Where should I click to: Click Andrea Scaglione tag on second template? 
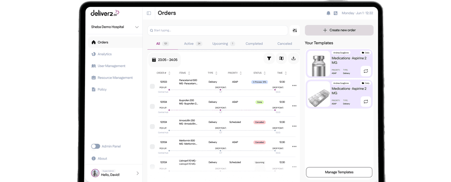(x=341, y=83)
